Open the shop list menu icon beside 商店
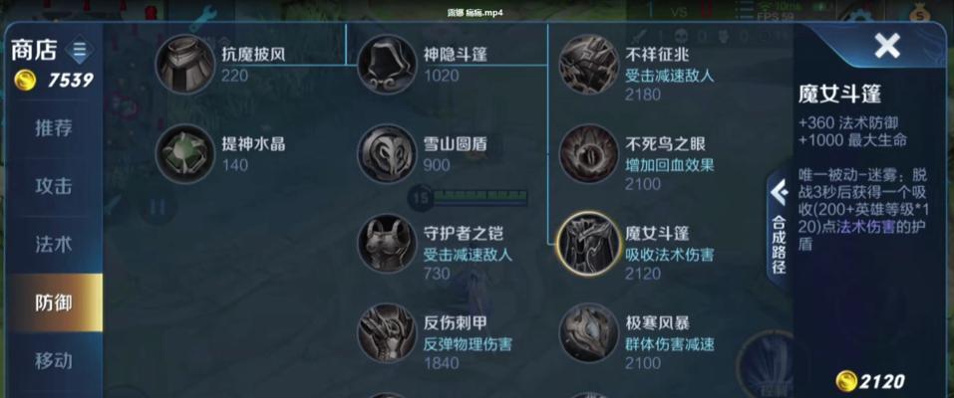Image resolution: width=954 pixels, height=398 pixels. click(80, 51)
